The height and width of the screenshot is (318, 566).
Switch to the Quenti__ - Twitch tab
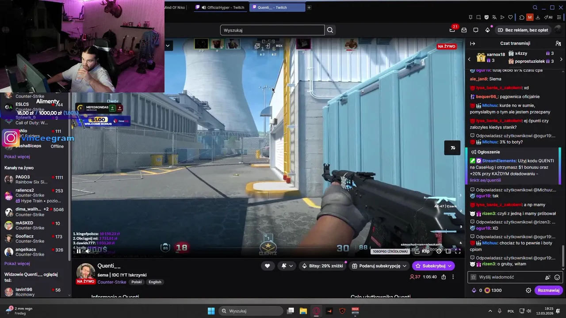tap(277, 8)
